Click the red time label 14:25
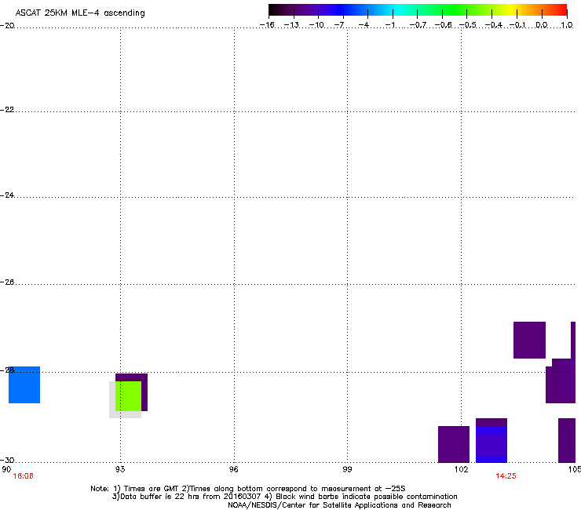 tap(506, 476)
